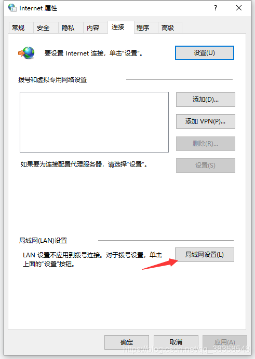255x359 pixels.
Task: Click the 添加(D)... button
Action: pos(206,100)
